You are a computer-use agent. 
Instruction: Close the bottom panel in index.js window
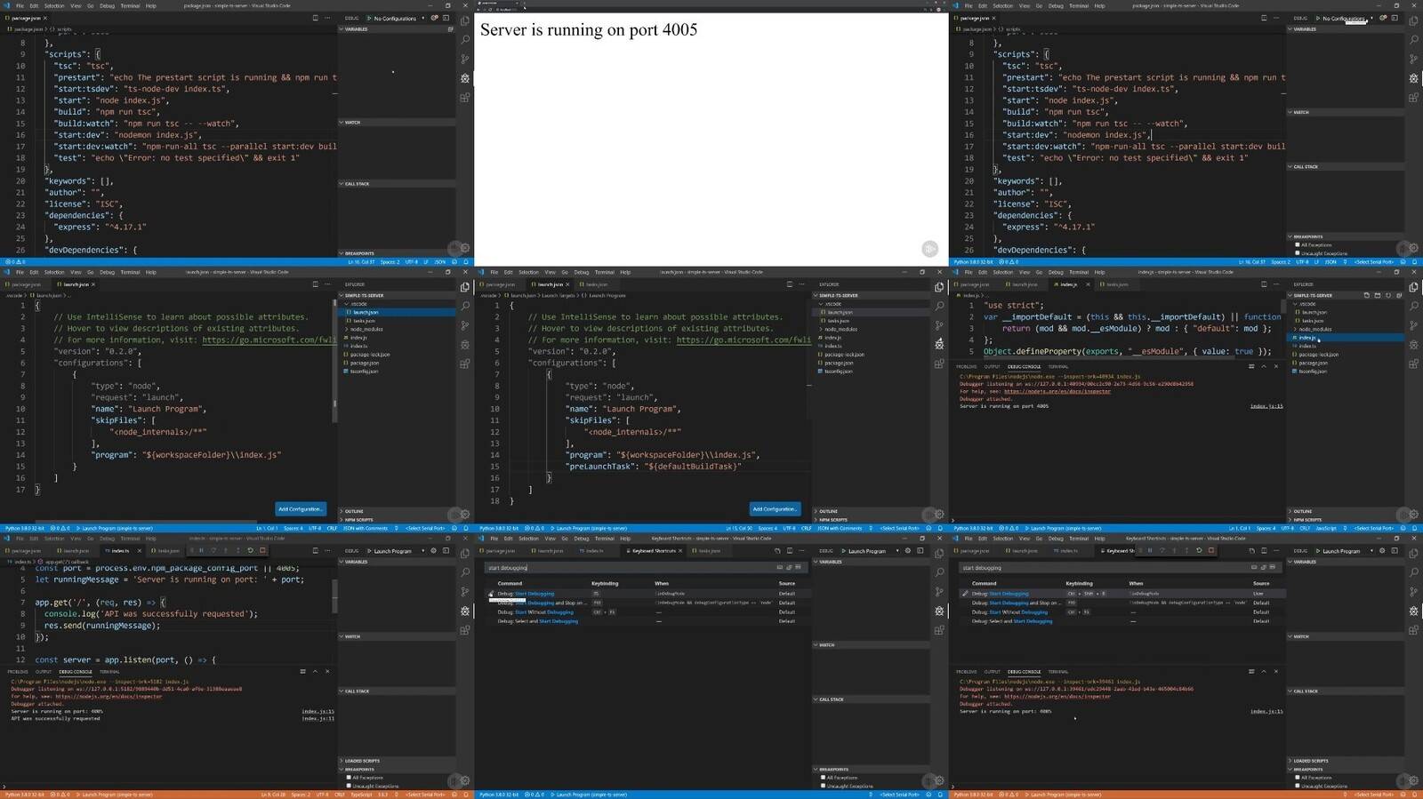(1276, 366)
